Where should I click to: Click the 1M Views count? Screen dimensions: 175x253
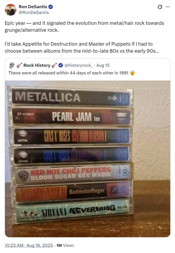tap(65, 245)
